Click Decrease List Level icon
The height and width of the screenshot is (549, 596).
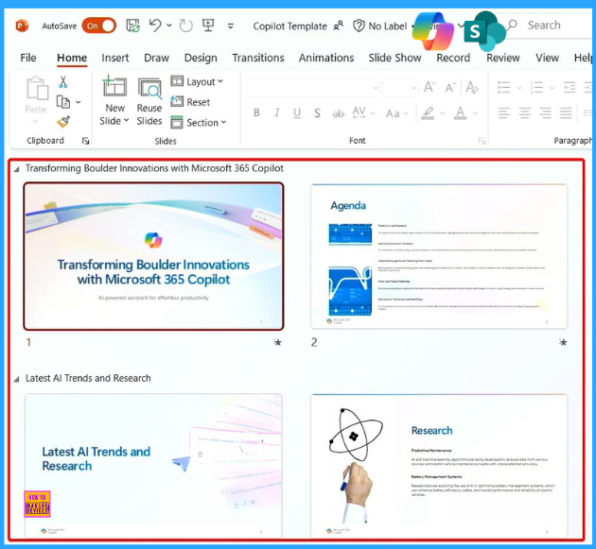coord(570,88)
